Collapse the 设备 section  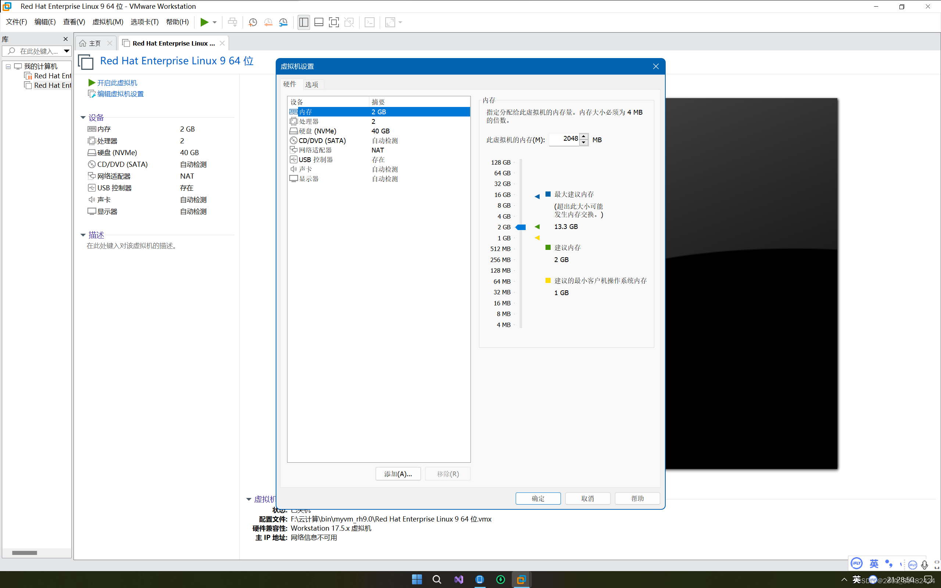[83, 118]
